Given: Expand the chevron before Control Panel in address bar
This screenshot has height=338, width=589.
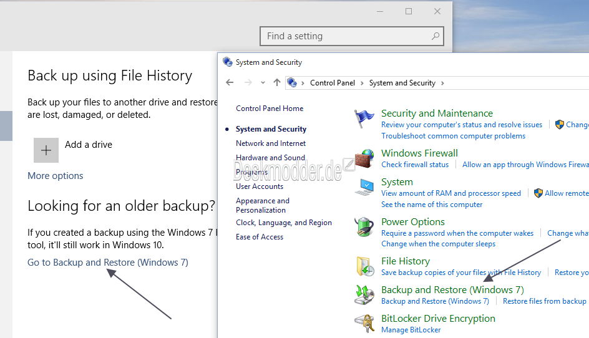Looking at the screenshot, I should (x=303, y=83).
